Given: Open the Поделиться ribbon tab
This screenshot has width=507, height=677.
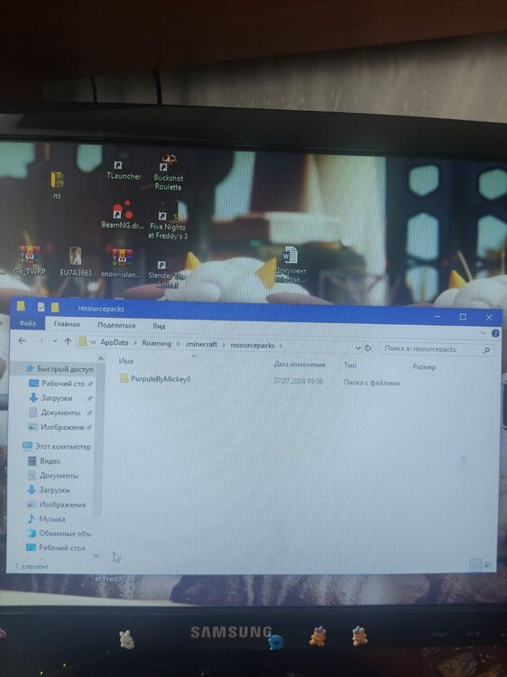Looking at the screenshot, I should (x=116, y=325).
